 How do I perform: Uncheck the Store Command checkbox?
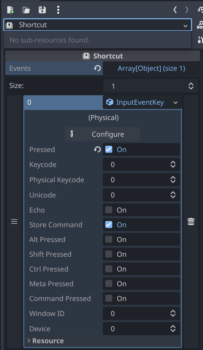click(x=108, y=224)
